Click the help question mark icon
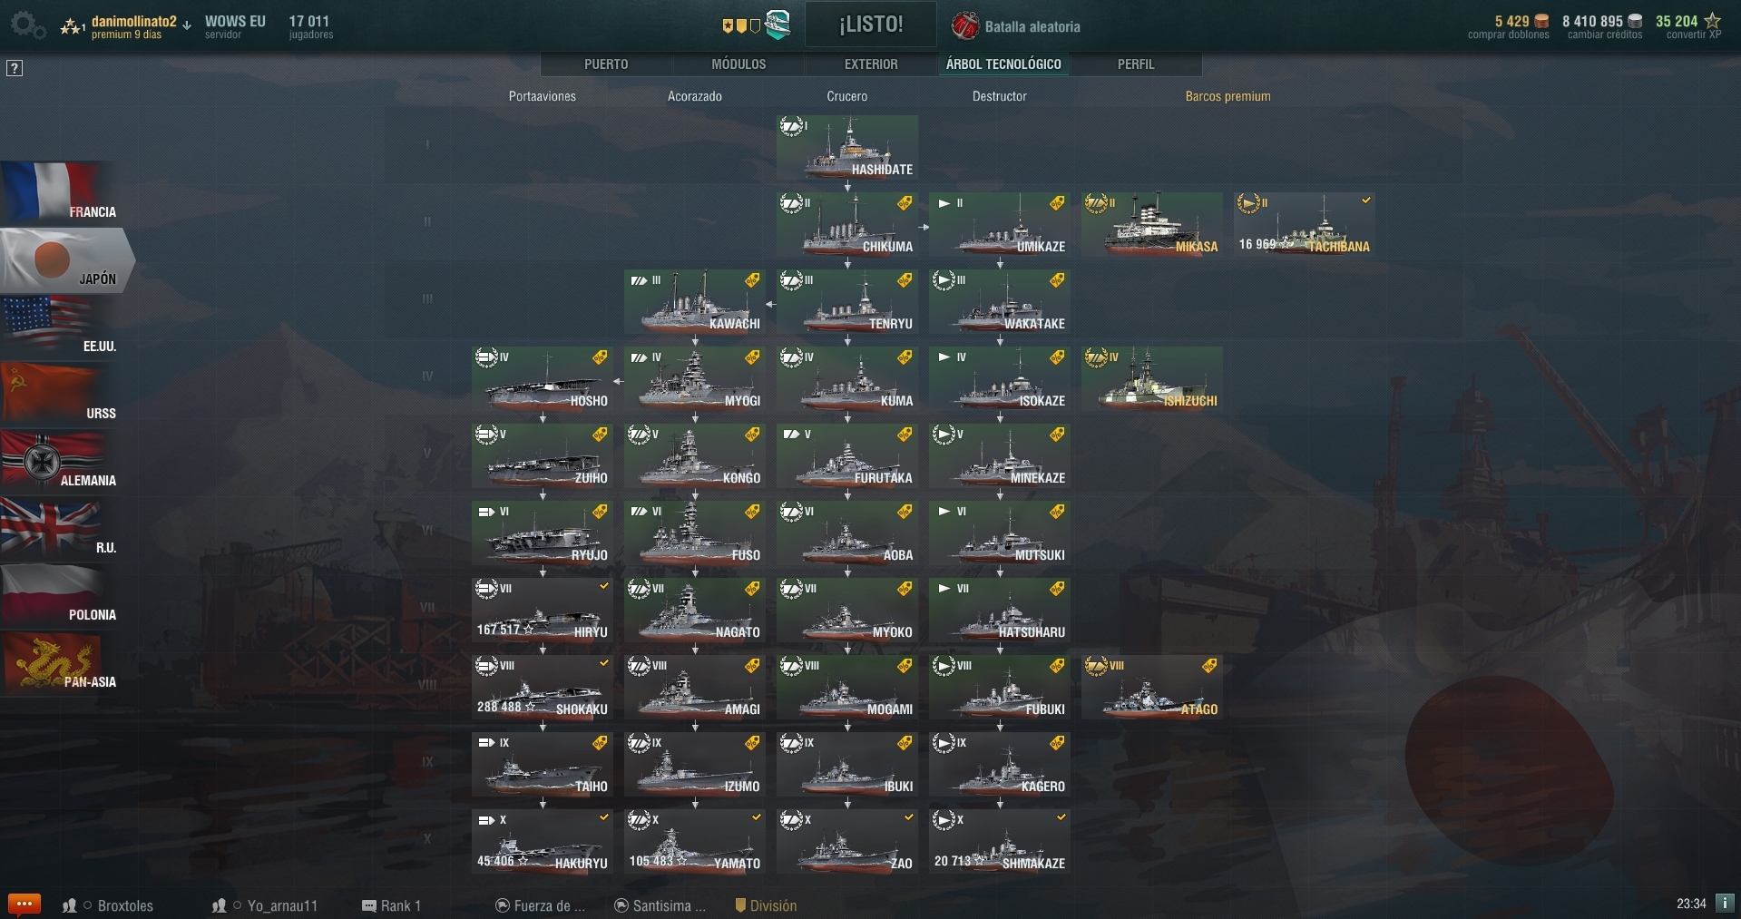 [15, 68]
